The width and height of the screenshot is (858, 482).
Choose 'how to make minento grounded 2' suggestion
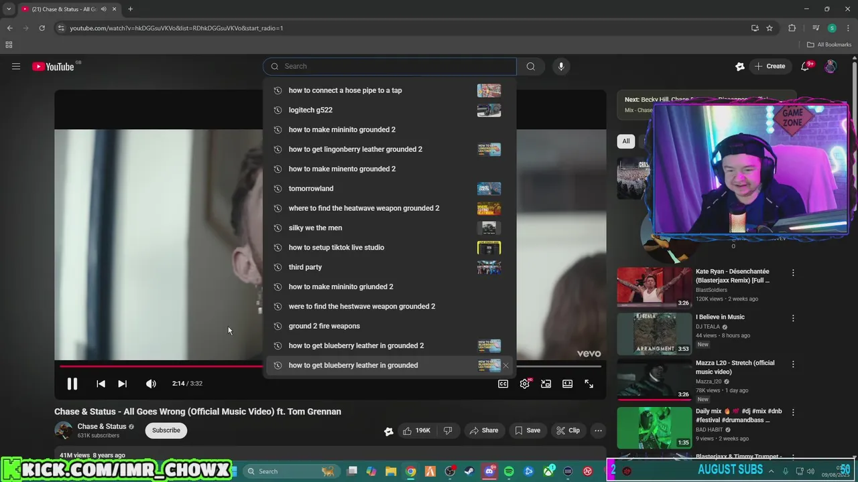click(x=389, y=169)
